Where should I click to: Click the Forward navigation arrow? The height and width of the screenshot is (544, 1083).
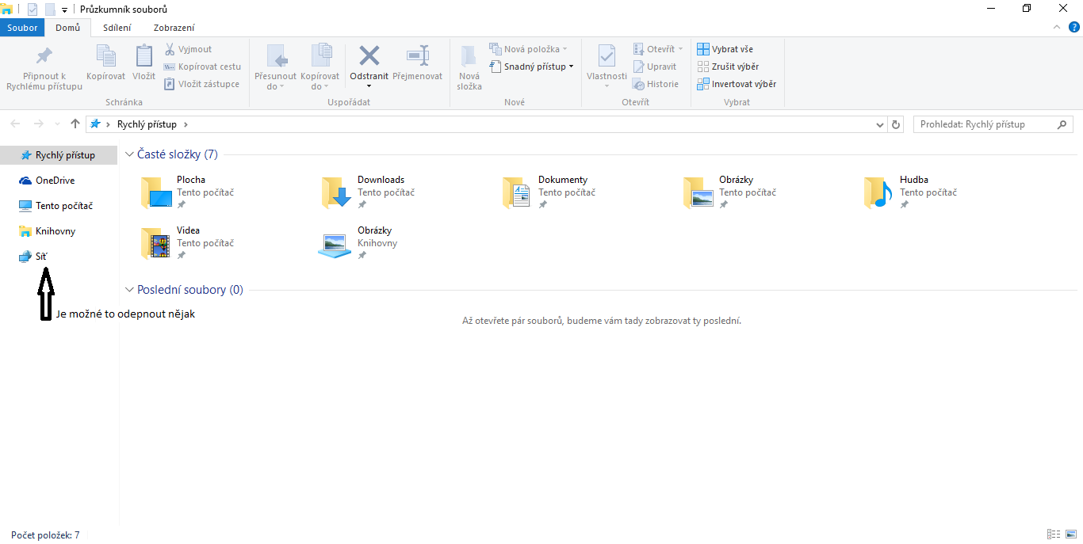[x=38, y=124]
